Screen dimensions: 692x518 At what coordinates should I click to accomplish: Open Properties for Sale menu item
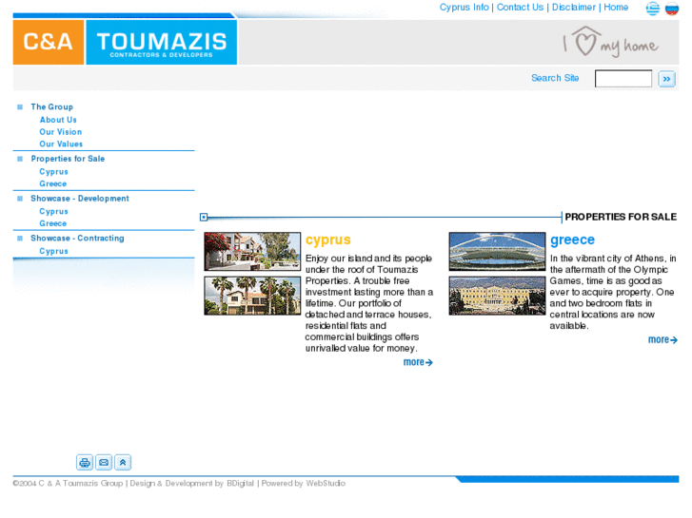(68, 159)
